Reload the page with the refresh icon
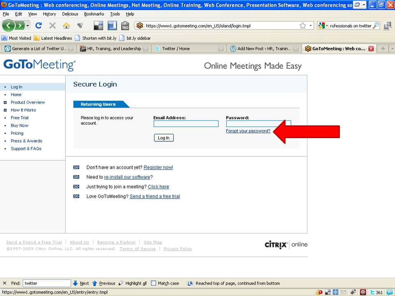Screen dimensions: 395x296 39,25
